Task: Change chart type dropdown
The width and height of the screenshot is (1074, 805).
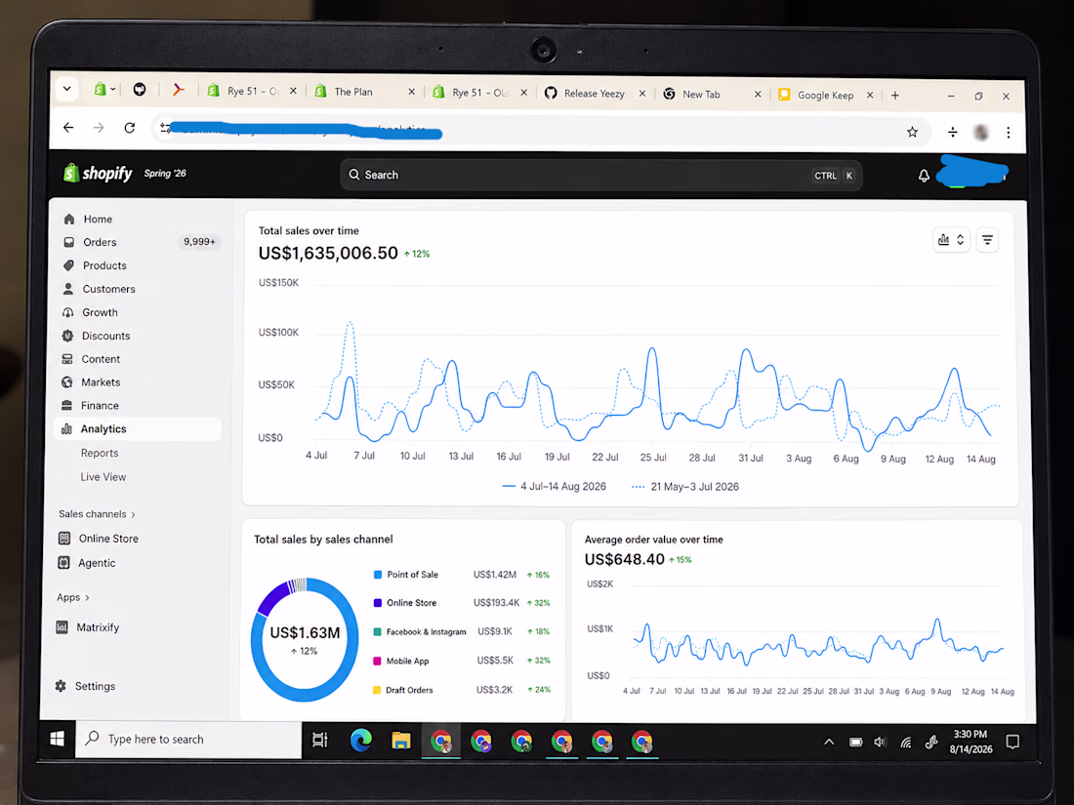Action: point(951,240)
